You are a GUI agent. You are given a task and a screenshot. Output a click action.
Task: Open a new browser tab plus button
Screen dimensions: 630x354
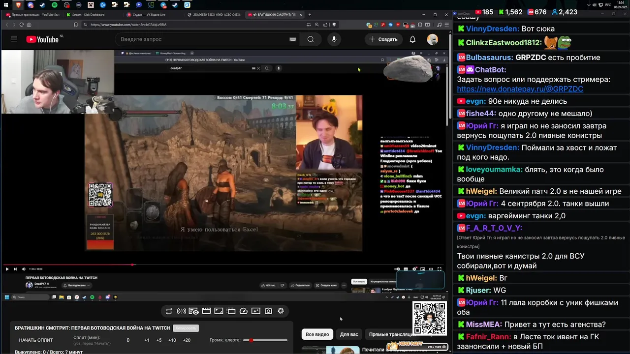pyautogui.click(x=309, y=15)
